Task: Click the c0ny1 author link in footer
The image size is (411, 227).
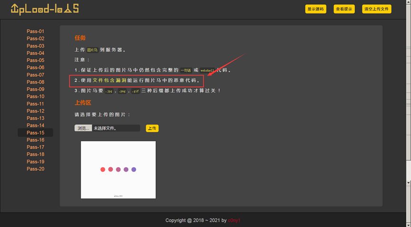Action: click(234, 220)
